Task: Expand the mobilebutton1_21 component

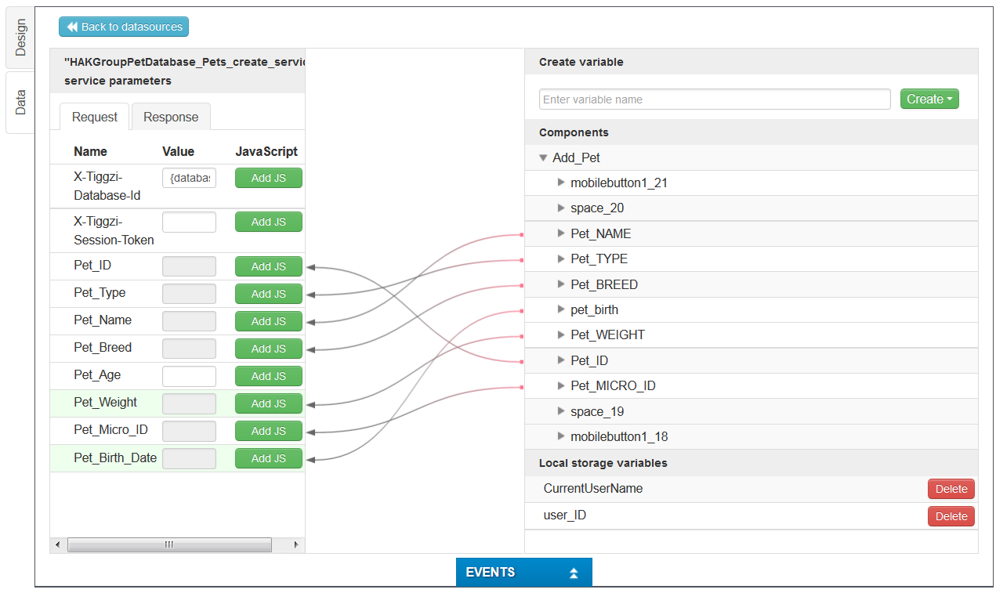Action: 560,183
